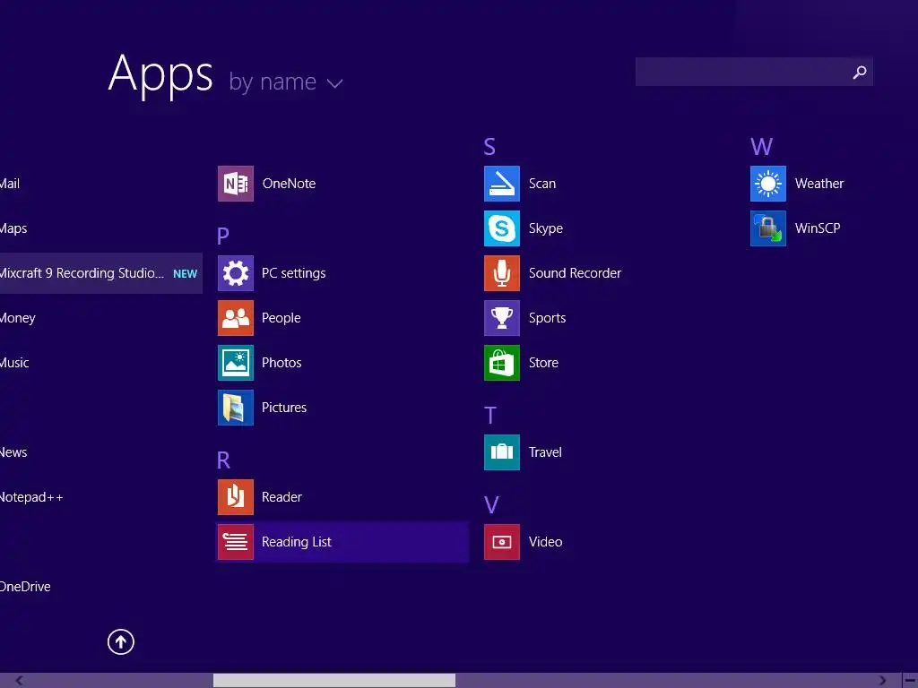This screenshot has width=918, height=688.
Task: Open the Mail app label
Action: coord(10,184)
